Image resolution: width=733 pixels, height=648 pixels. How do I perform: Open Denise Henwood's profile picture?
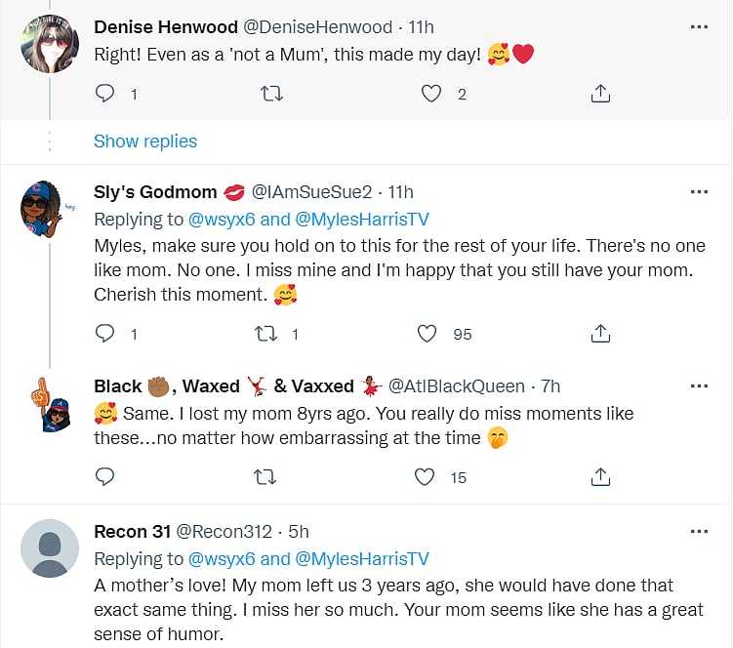click(x=50, y=44)
